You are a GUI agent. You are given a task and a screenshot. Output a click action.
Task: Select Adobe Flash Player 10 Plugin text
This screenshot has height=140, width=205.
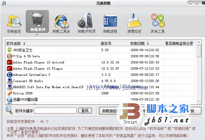coord(38,69)
